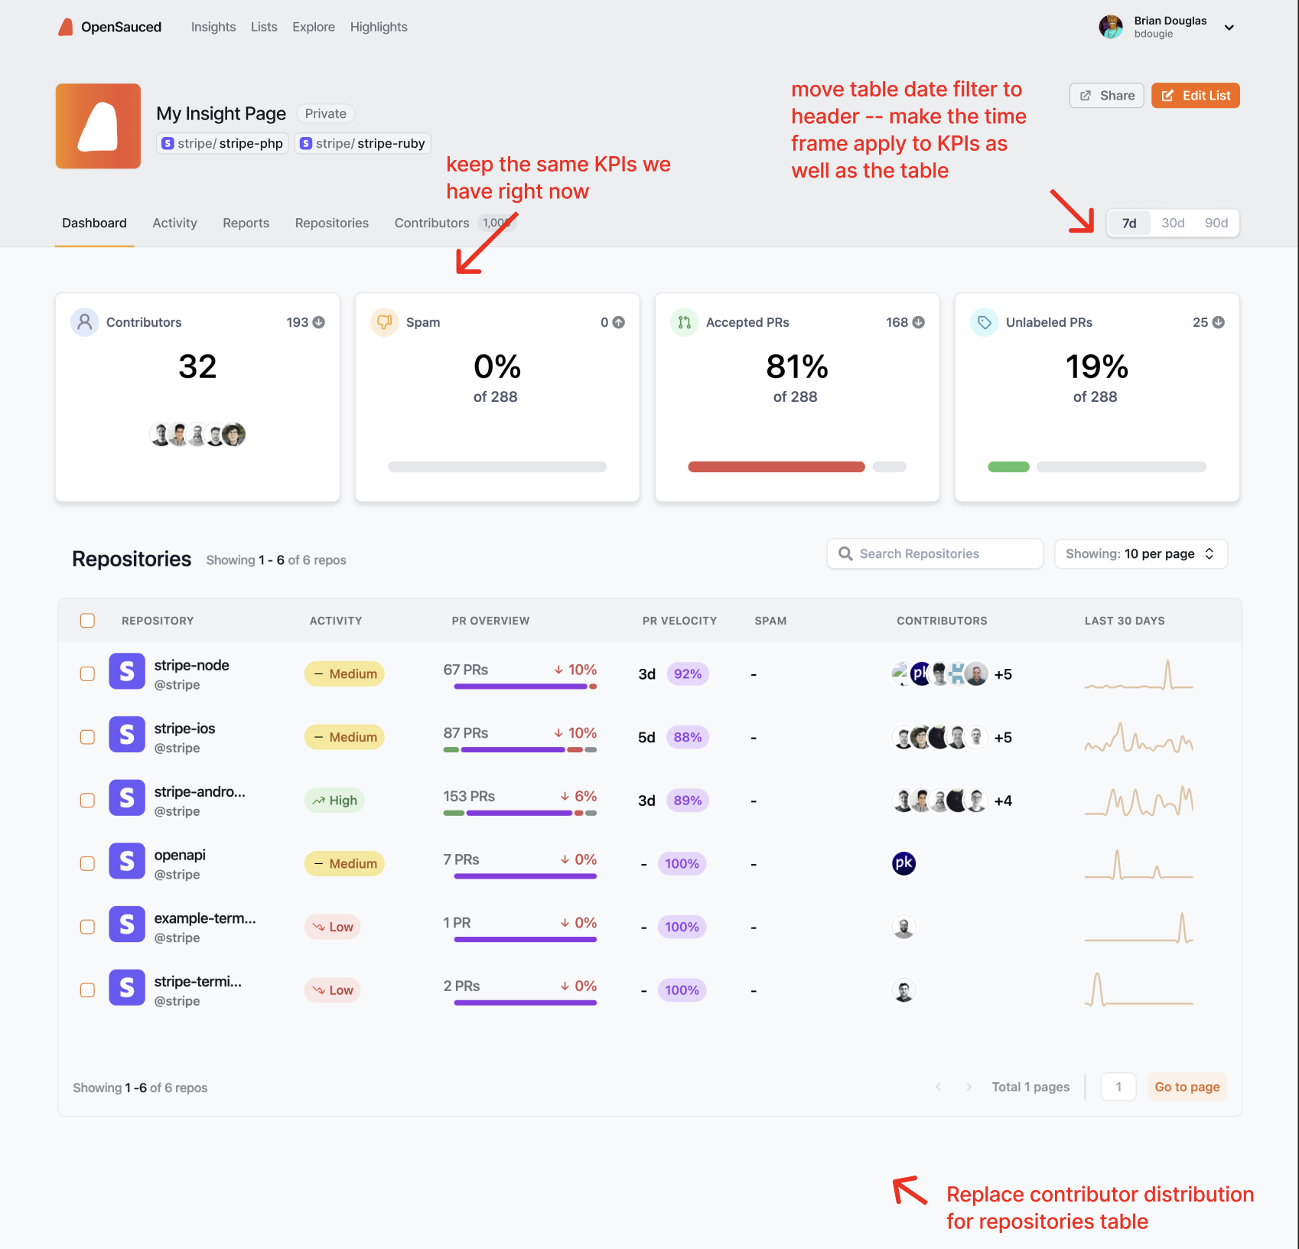This screenshot has width=1299, height=1249.
Task: Click the Stripe logo beside stripe-node
Action: 126,671
